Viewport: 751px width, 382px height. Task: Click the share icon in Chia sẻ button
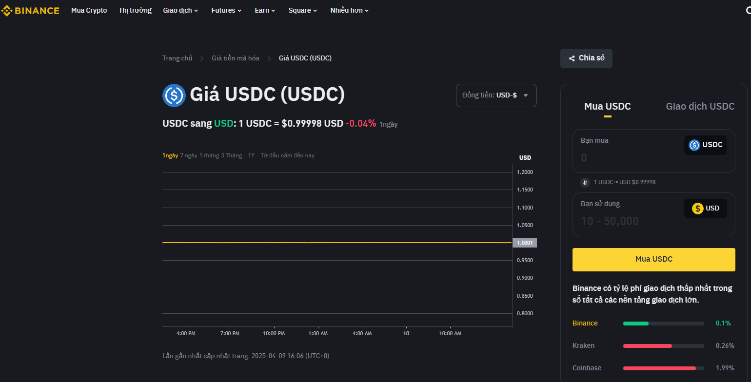(572, 58)
